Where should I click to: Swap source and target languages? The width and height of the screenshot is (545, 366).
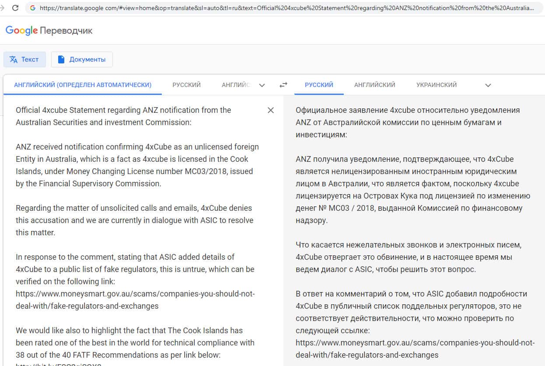[x=283, y=85]
